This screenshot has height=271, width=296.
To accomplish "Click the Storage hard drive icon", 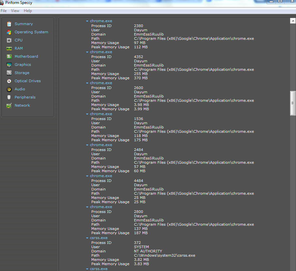I will pos(9,73).
